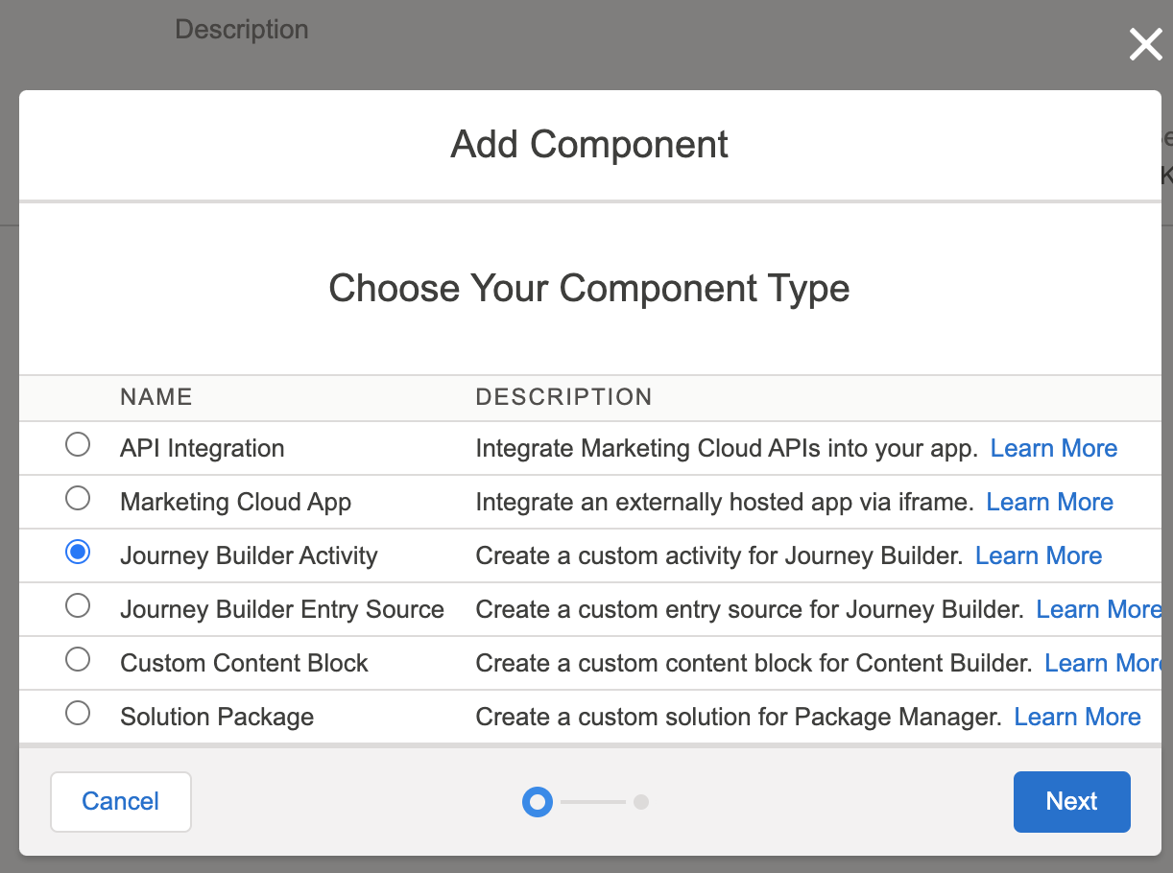Click the API Integration row label
The height and width of the screenshot is (873, 1173).
202,448
